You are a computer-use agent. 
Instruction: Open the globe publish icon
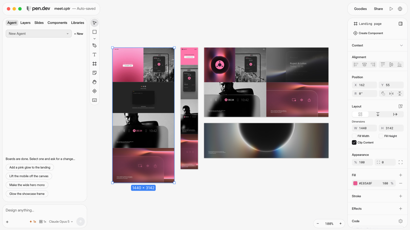tap(400, 9)
